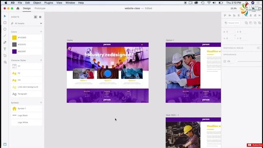Select the H3 character style

26,80
